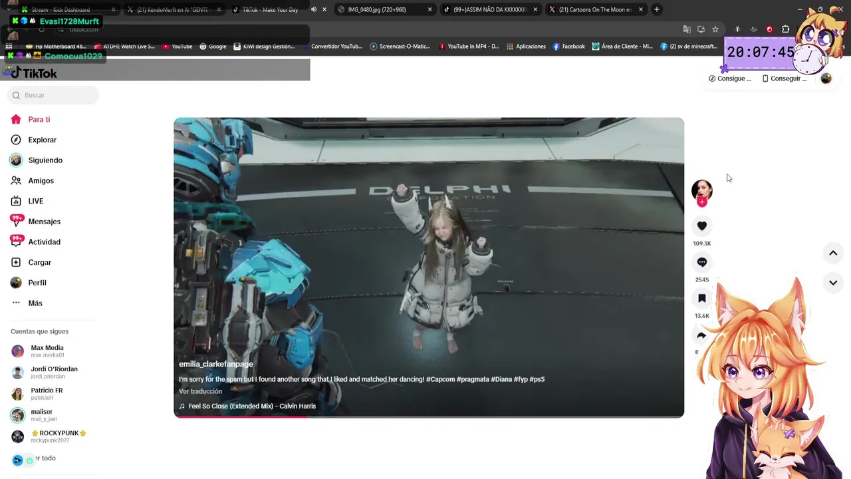This screenshot has width=851, height=479.
Task: Click the Conseguir app button
Action: (785, 79)
